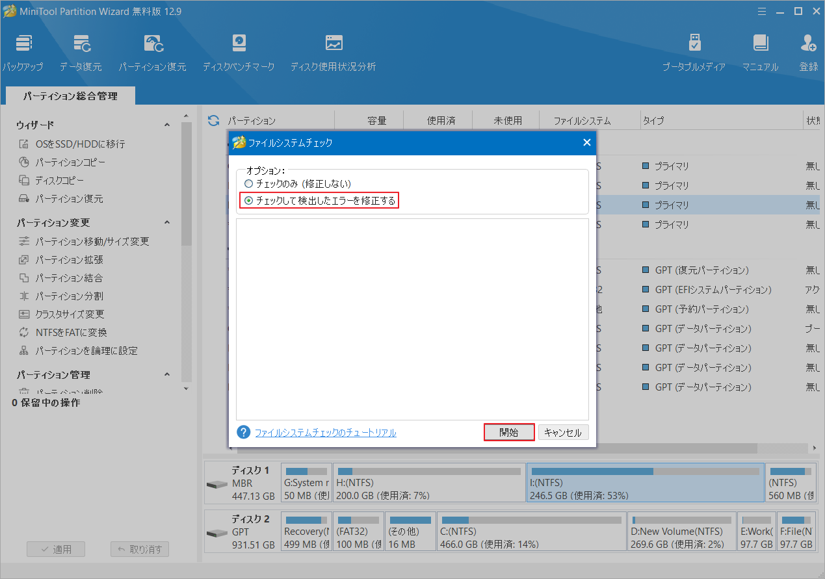Screen dimensions: 825x579
Task: Choose パーティションを論理に設定 in sidebar
Action: coord(78,350)
